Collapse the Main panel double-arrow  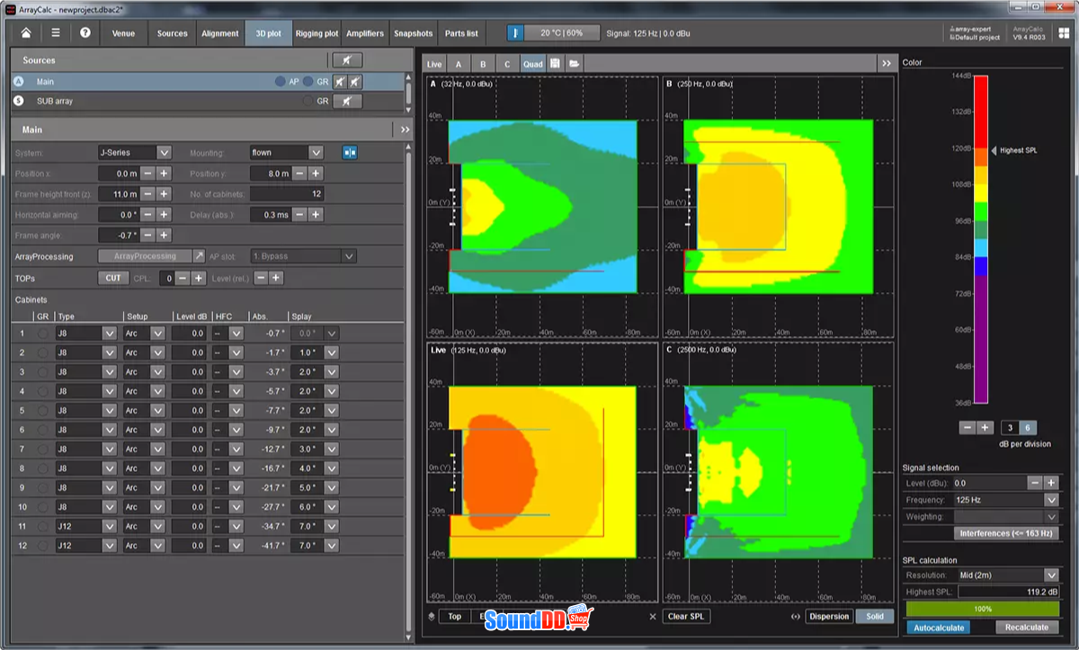pyautogui.click(x=405, y=129)
